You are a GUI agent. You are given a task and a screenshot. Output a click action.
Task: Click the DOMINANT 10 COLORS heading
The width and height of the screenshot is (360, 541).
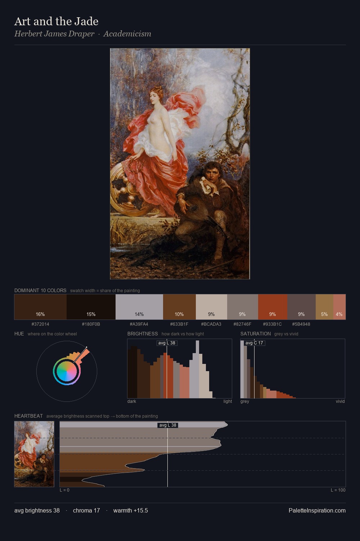(x=40, y=290)
